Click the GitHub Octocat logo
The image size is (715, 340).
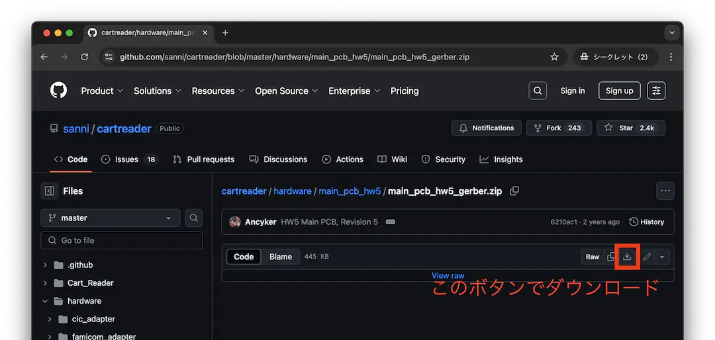pyautogui.click(x=58, y=90)
